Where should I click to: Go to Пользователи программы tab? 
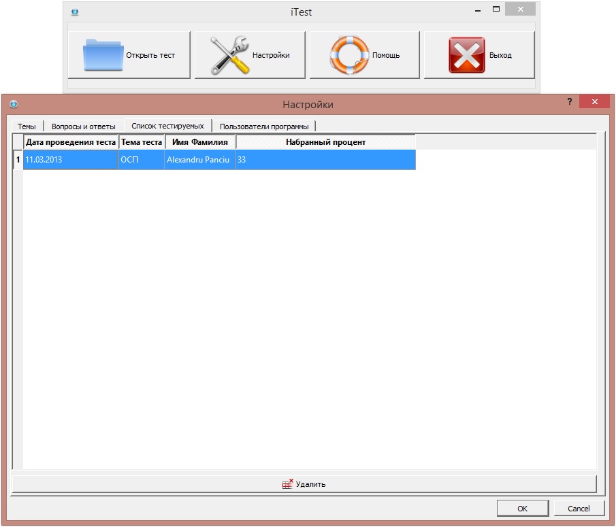coord(264,126)
